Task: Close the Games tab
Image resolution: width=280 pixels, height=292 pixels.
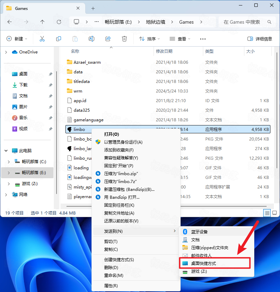Action: pos(78,8)
